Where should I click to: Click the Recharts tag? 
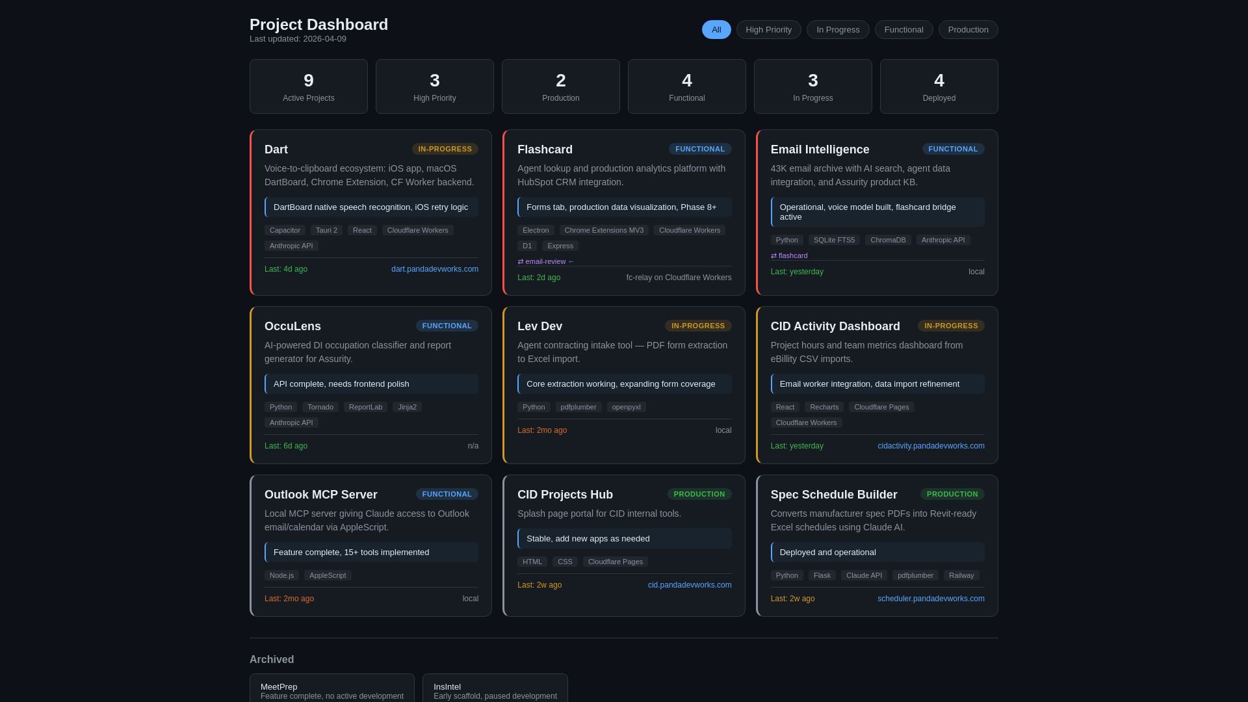coord(824,407)
